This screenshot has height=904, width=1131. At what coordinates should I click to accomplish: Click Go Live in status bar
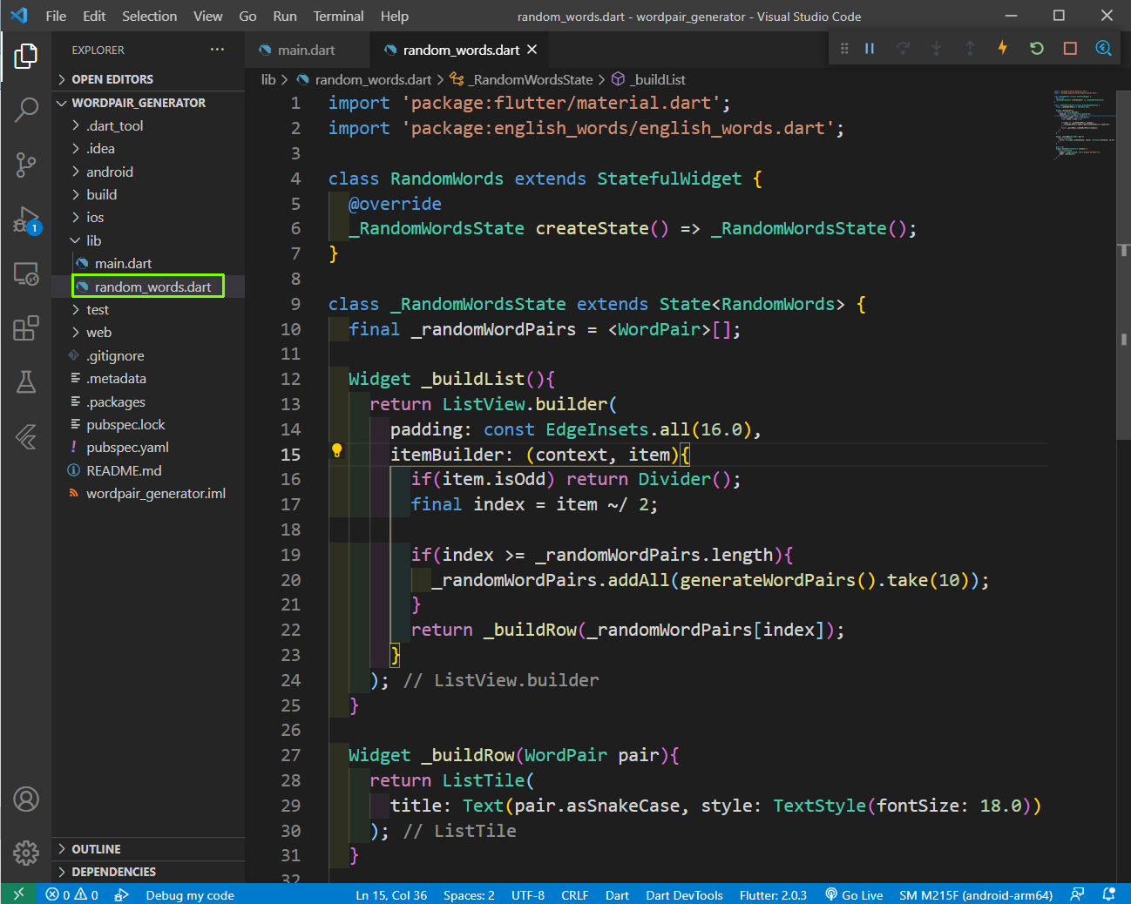854,894
